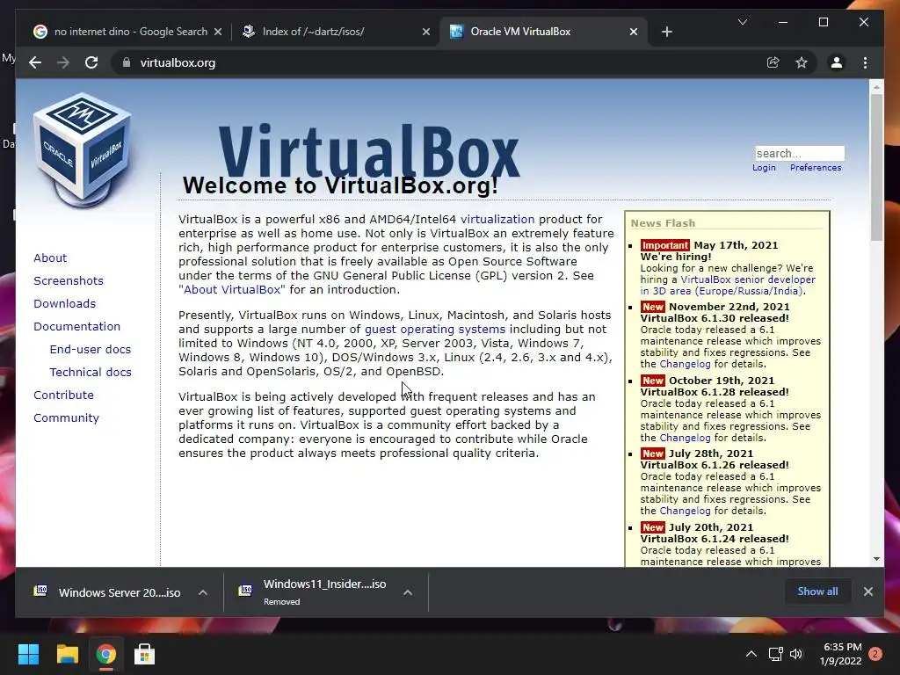Viewport: 900px width, 675px height.
Task: Open a new browser tab
Action: (x=666, y=32)
